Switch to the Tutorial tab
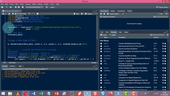Image resolution: width=170 pixels, height=96 pixels. pyautogui.click(x=129, y=11)
